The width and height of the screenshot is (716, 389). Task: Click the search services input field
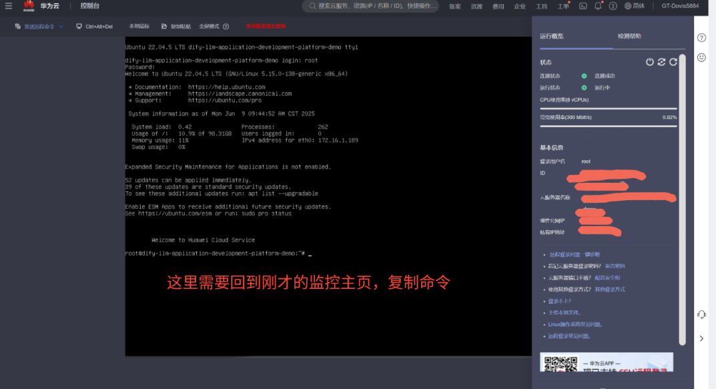coord(374,6)
